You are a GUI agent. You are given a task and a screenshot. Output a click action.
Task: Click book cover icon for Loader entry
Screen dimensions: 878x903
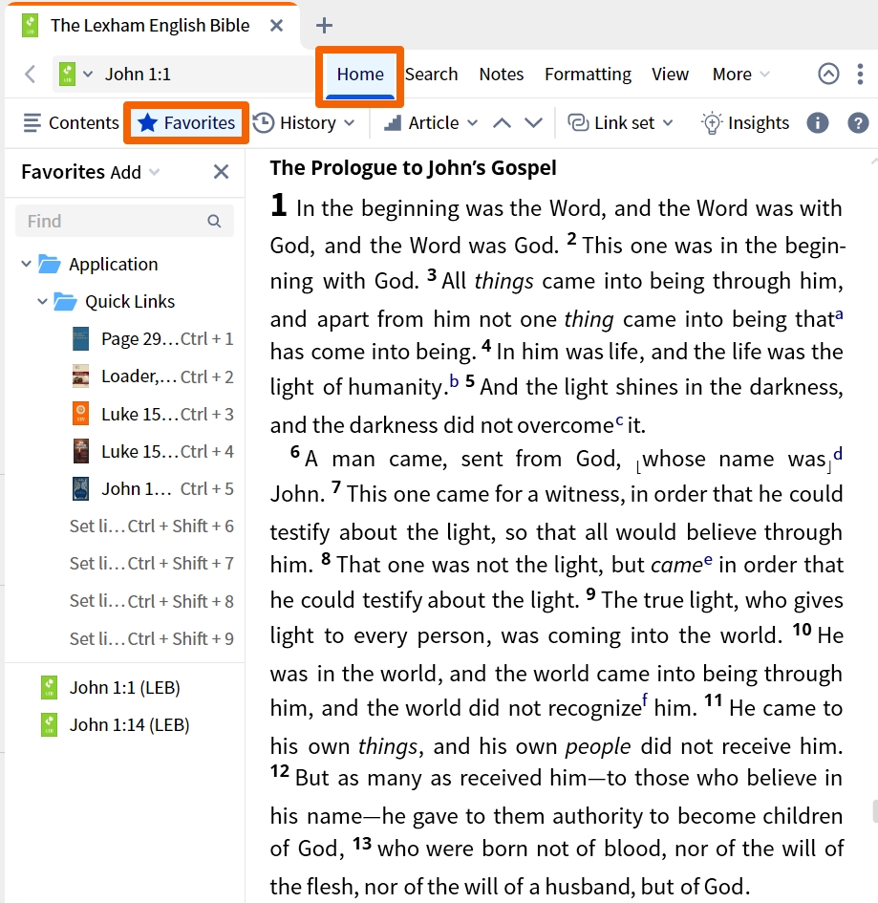80,376
